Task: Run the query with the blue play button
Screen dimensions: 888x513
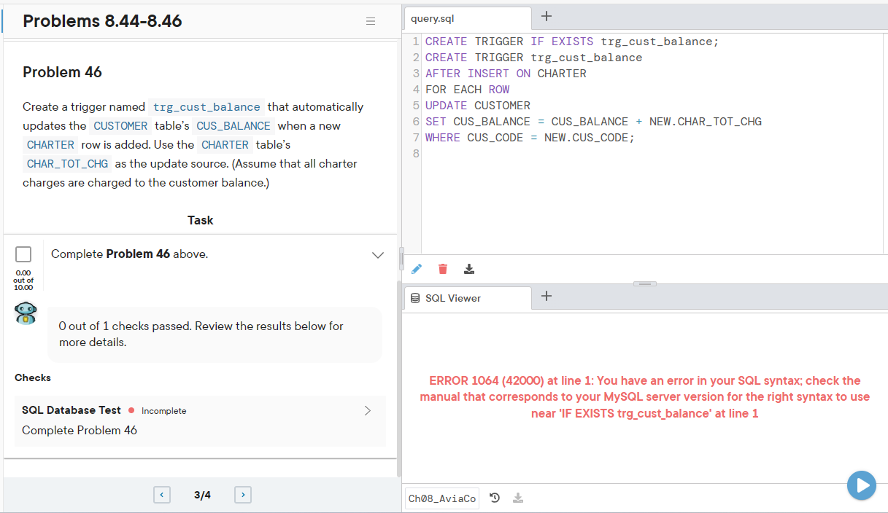Action: point(862,485)
